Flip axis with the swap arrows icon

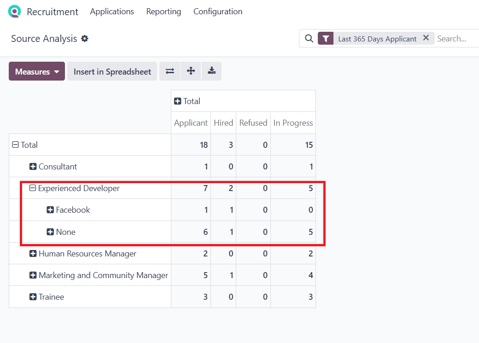pos(170,71)
